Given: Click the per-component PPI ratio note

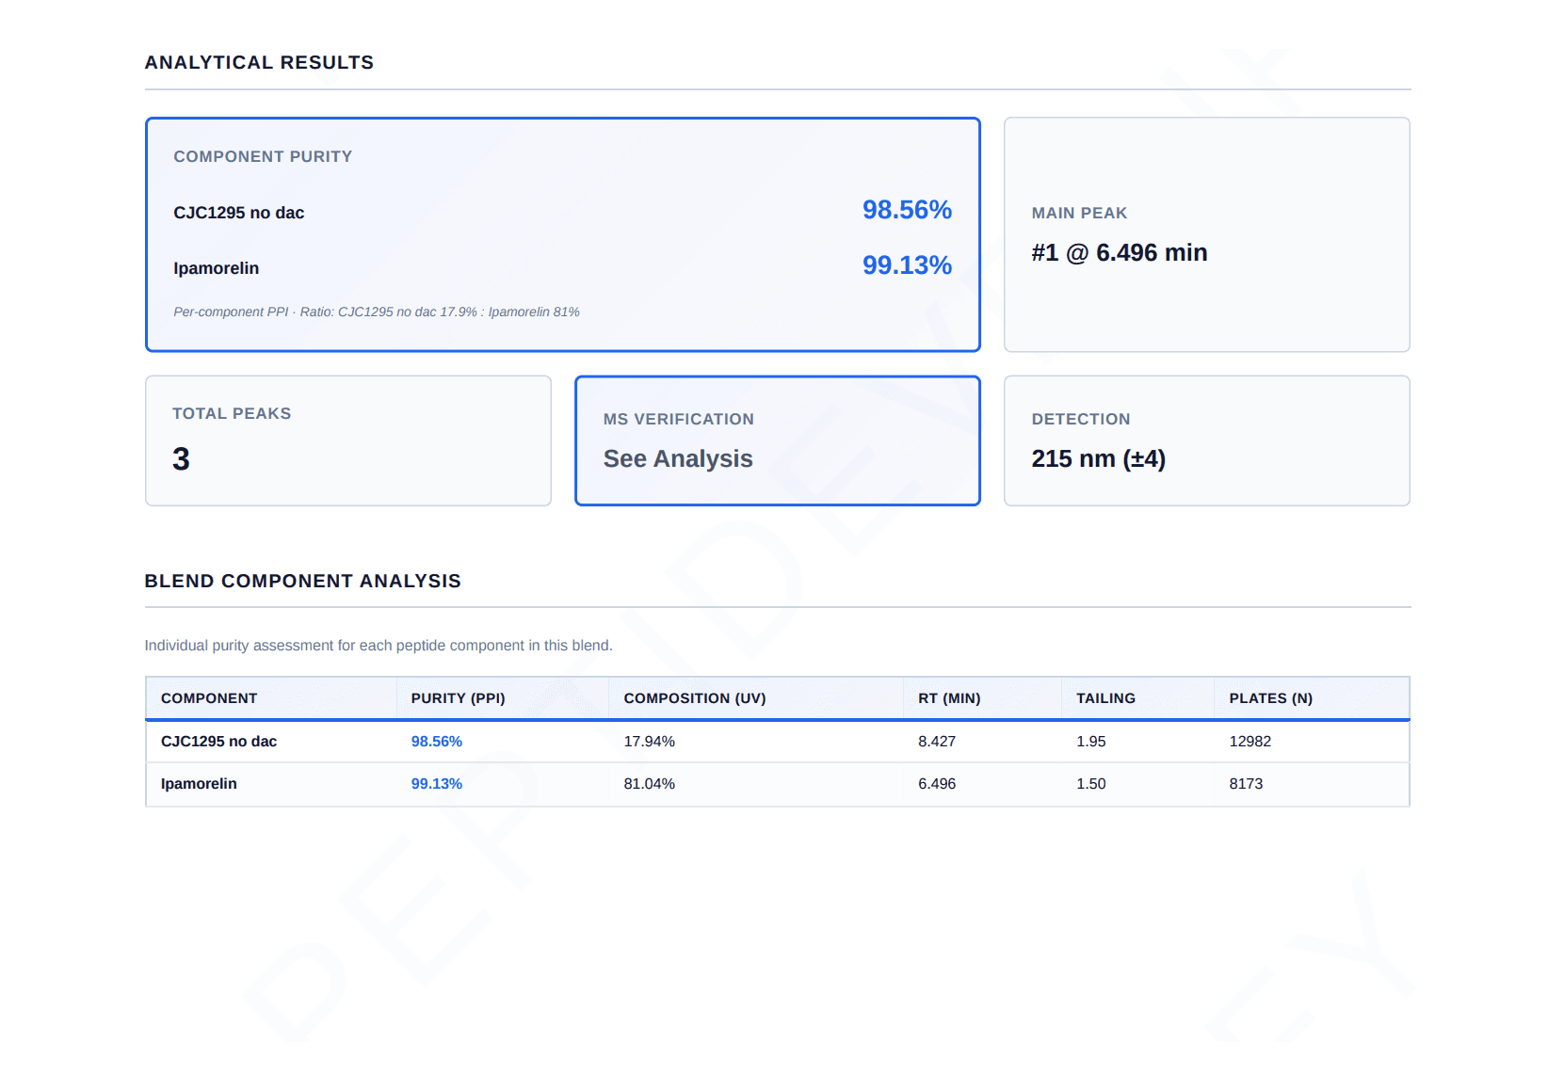Looking at the screenshot, I should 377,312.
